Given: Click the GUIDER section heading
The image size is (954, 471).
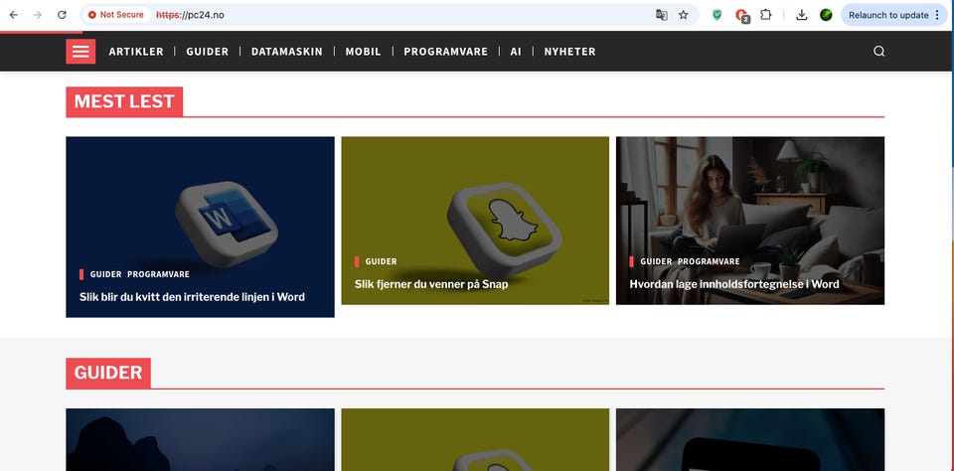Looking at the screenshot, I should (x=108, y=373).
